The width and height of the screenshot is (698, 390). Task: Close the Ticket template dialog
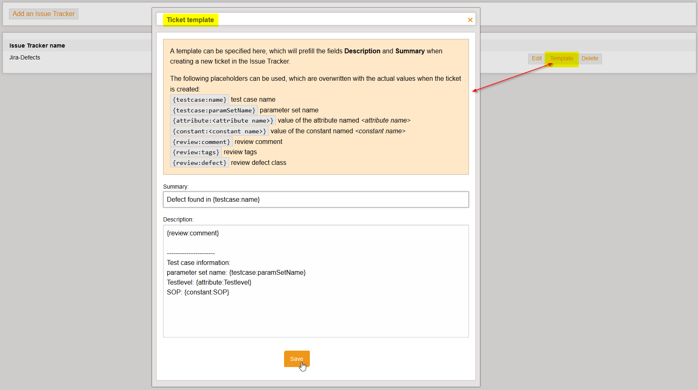470,20
